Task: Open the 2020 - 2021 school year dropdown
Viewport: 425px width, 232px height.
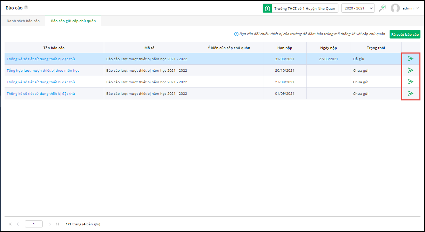Action: point(358,8)
